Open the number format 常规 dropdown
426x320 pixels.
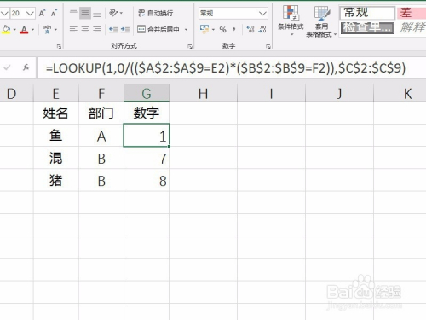point(262,13)
